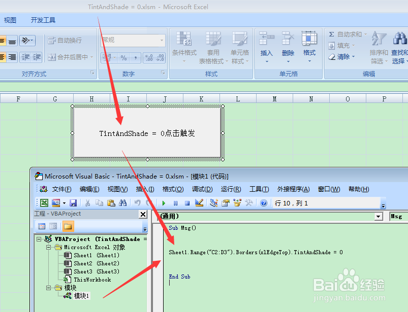Stop code execution with the Reset icon

point(186,202)
